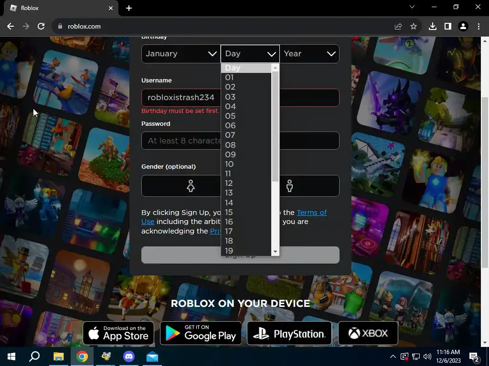Show hidden system tray icons
The height and width of the screenshot is (366, 489).
[393, 356]
